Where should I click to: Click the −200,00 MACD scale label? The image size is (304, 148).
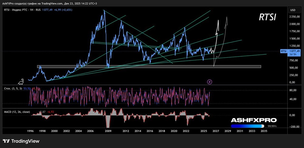coord(294,127)
